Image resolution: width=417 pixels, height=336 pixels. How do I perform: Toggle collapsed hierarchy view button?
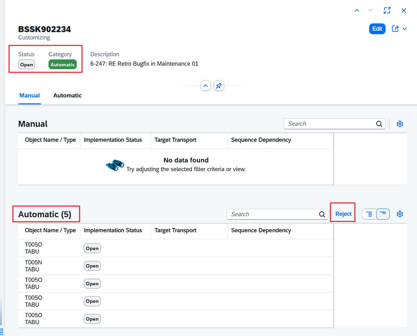click(x=383, y=214)
